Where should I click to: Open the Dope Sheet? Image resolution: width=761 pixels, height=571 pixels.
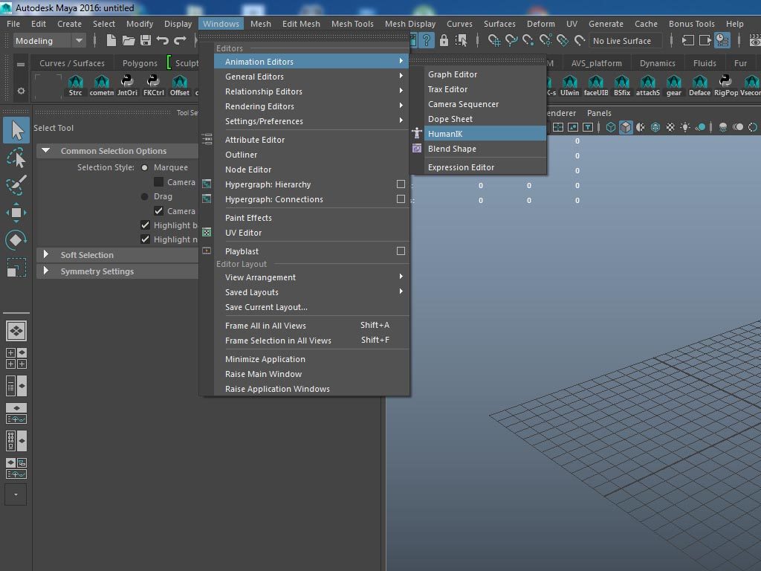point(485,119)
